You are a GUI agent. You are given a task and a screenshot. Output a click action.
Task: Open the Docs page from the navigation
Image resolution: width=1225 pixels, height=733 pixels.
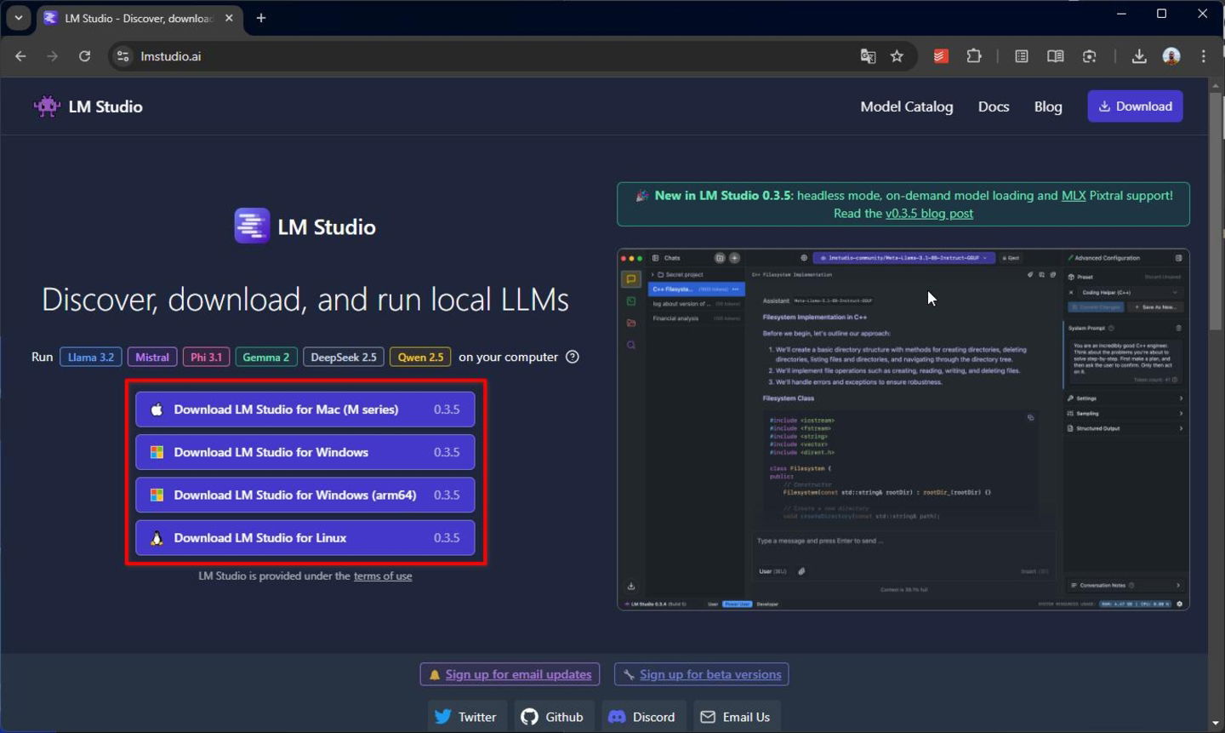tap(994, 106)
